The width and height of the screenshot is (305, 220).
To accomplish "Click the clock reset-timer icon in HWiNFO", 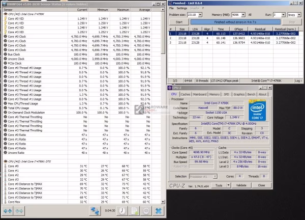I will point(122,211).
